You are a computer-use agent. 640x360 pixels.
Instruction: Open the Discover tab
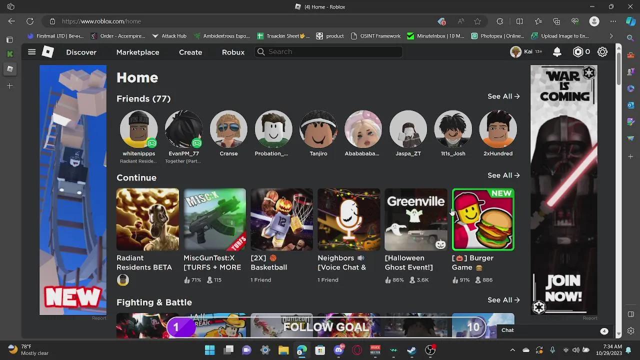[x=81, y=52]
